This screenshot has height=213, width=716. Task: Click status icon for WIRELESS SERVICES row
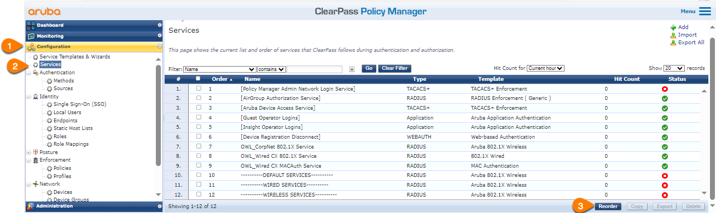click(665, 195)
